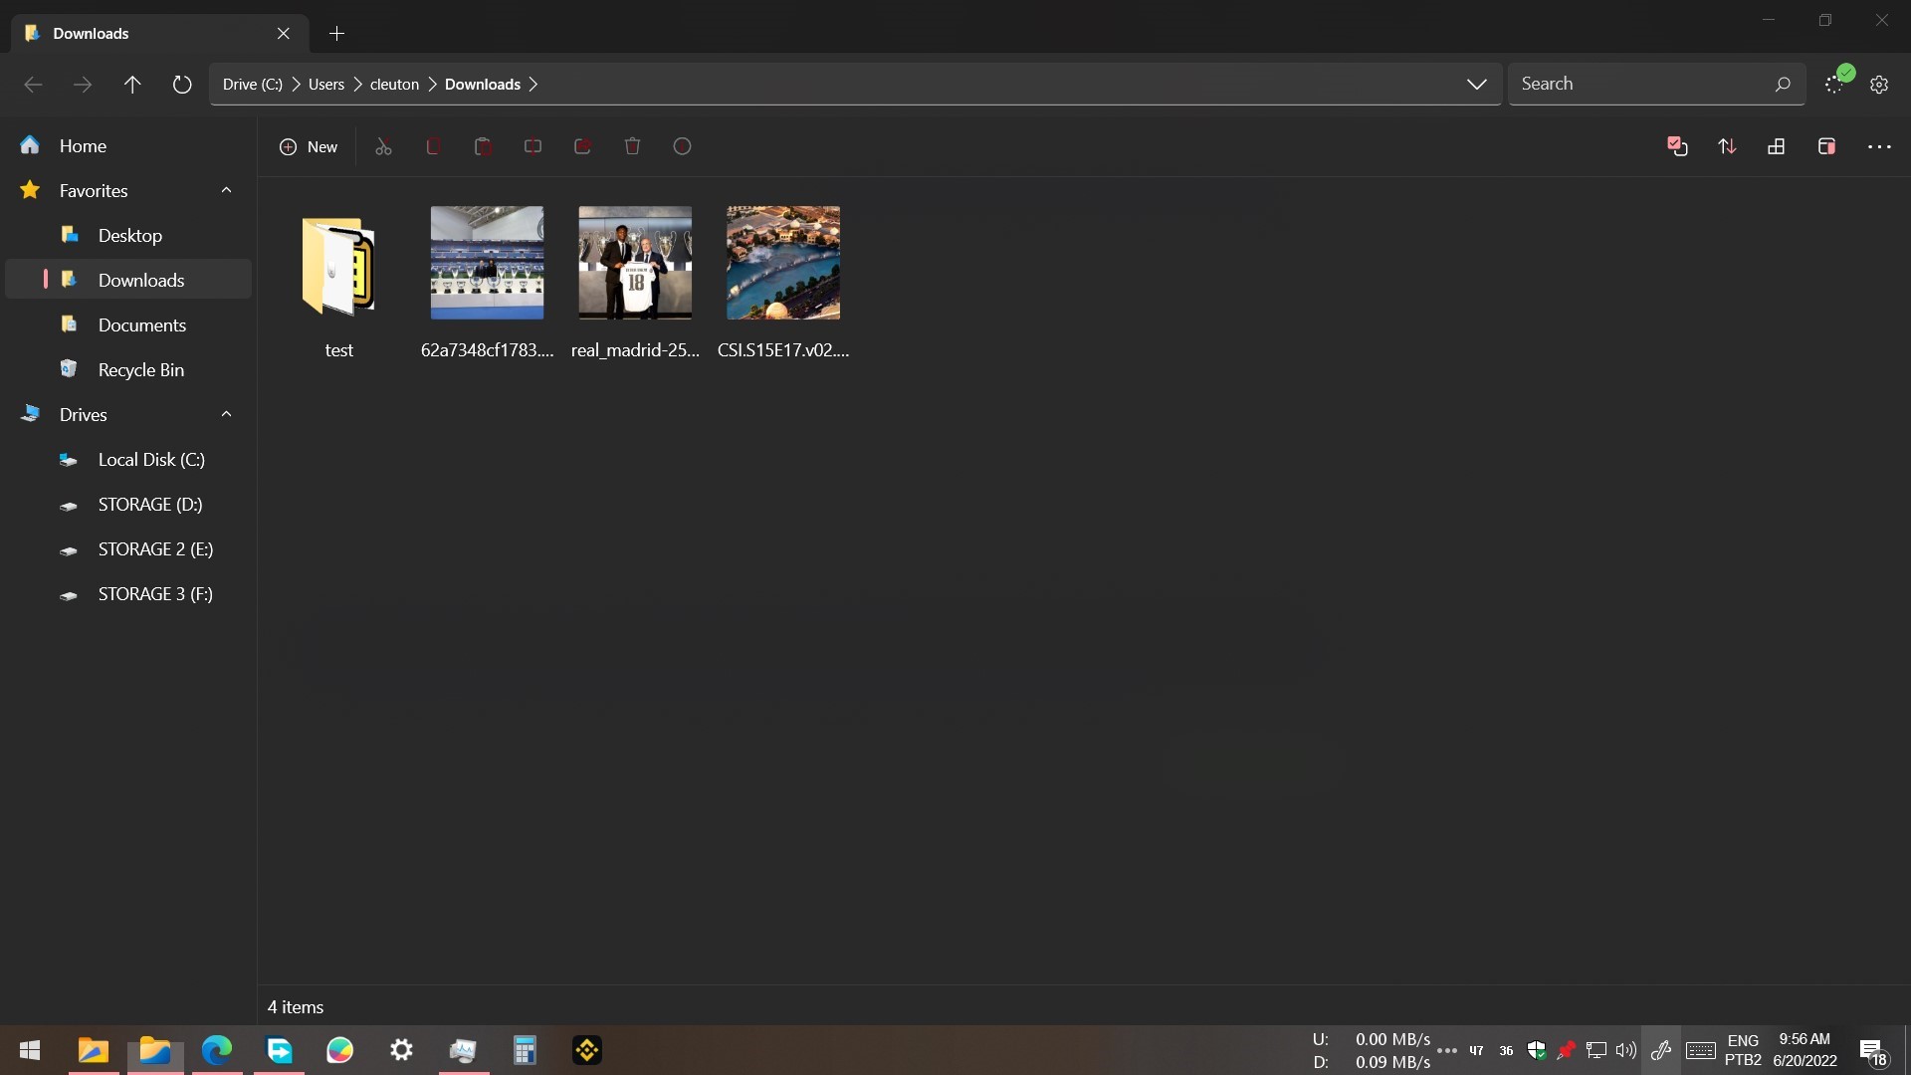Click the Paste clipboard icon in toolbar
This screenshot has width=1911, height=1075.
point(483,146)
